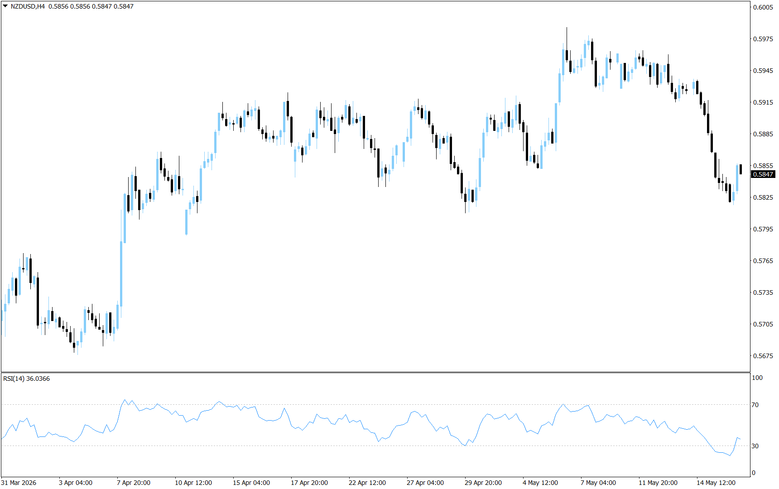Click the 0.5825 price axis label
This screenshot has height=489, width=779.
pyautogui.click(x=763, y=197)
